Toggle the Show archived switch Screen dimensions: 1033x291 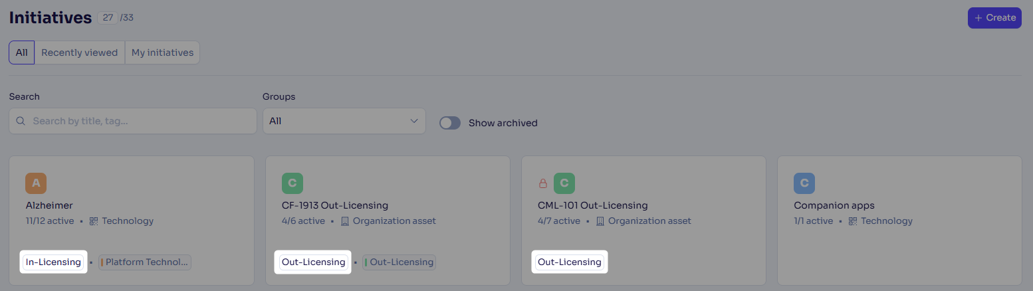450,123
